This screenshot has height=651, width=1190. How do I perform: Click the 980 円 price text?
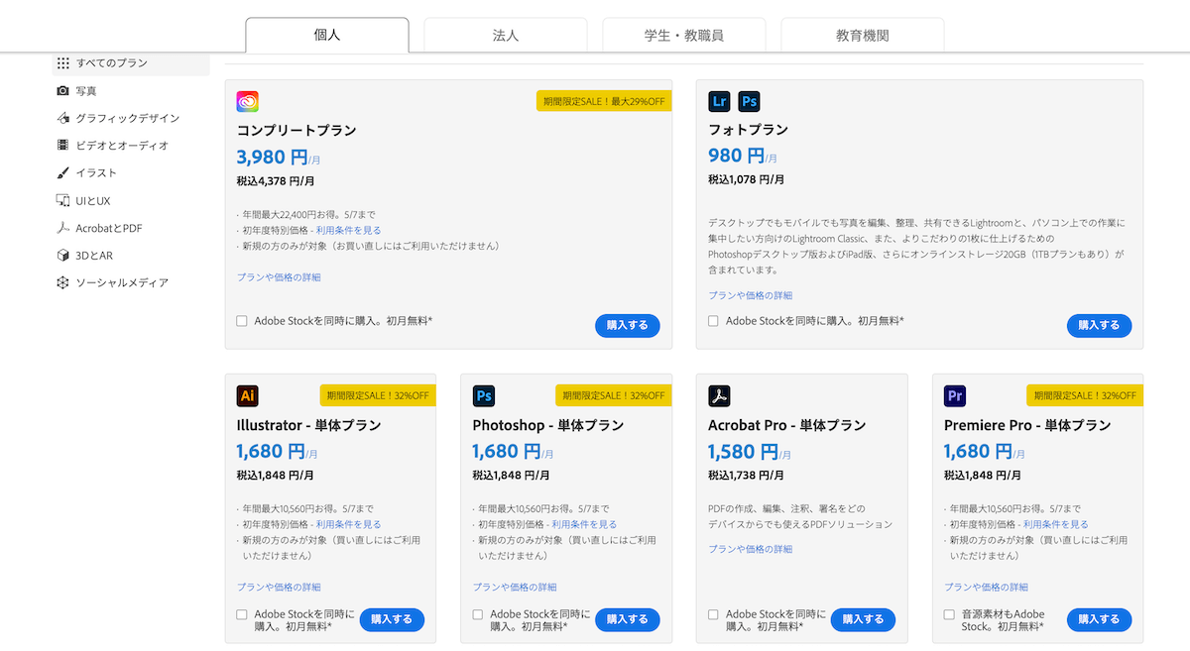pyautogui.click(x=736, y=157)
